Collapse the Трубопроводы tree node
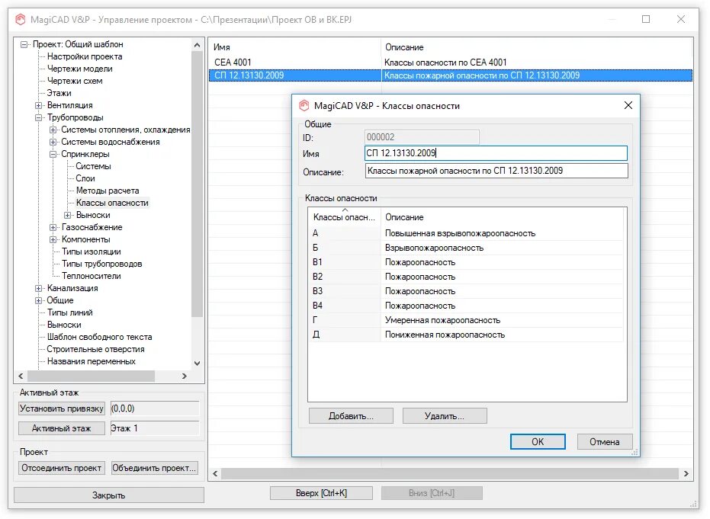The width and height of the screenshot is (710, 519). click(x=38, y=117)
